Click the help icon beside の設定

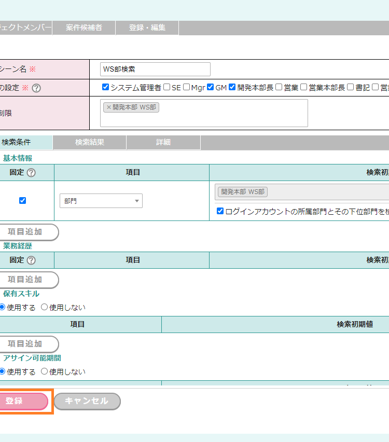[36, 88]
